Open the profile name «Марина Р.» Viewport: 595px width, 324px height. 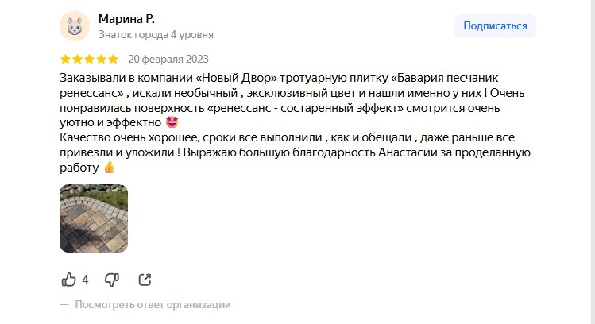click(x=126, y=19)
